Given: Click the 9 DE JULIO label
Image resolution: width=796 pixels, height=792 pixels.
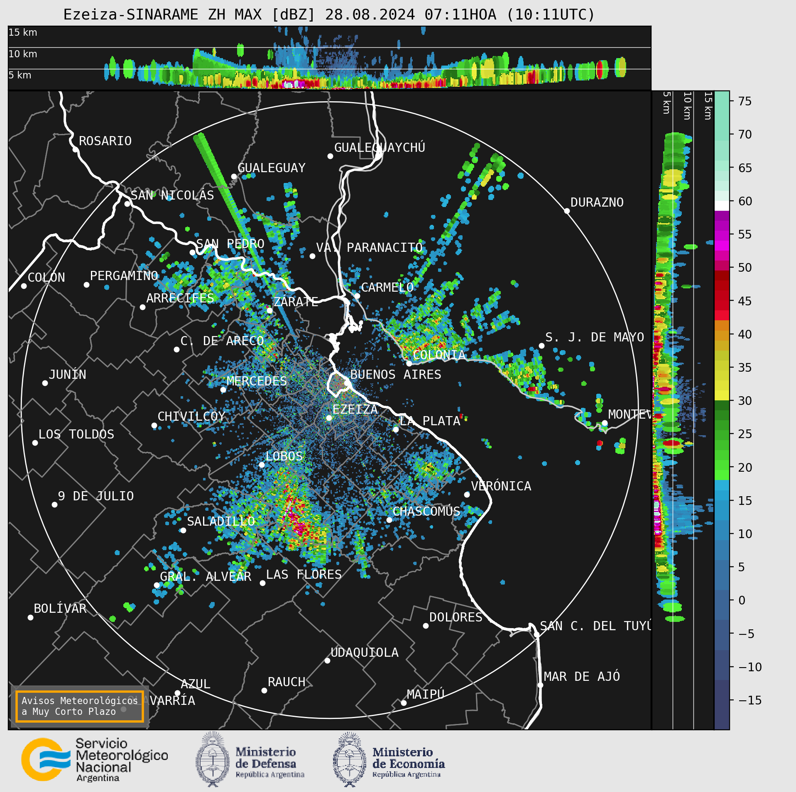Looking at the screenshot, I should pyautogui.click(x=96, y=496).
